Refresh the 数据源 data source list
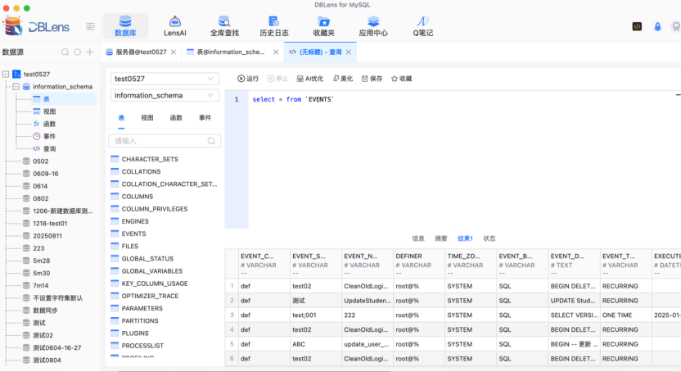Image resolution: width=681 pixels, height=372 pixels. pos(77,52)
